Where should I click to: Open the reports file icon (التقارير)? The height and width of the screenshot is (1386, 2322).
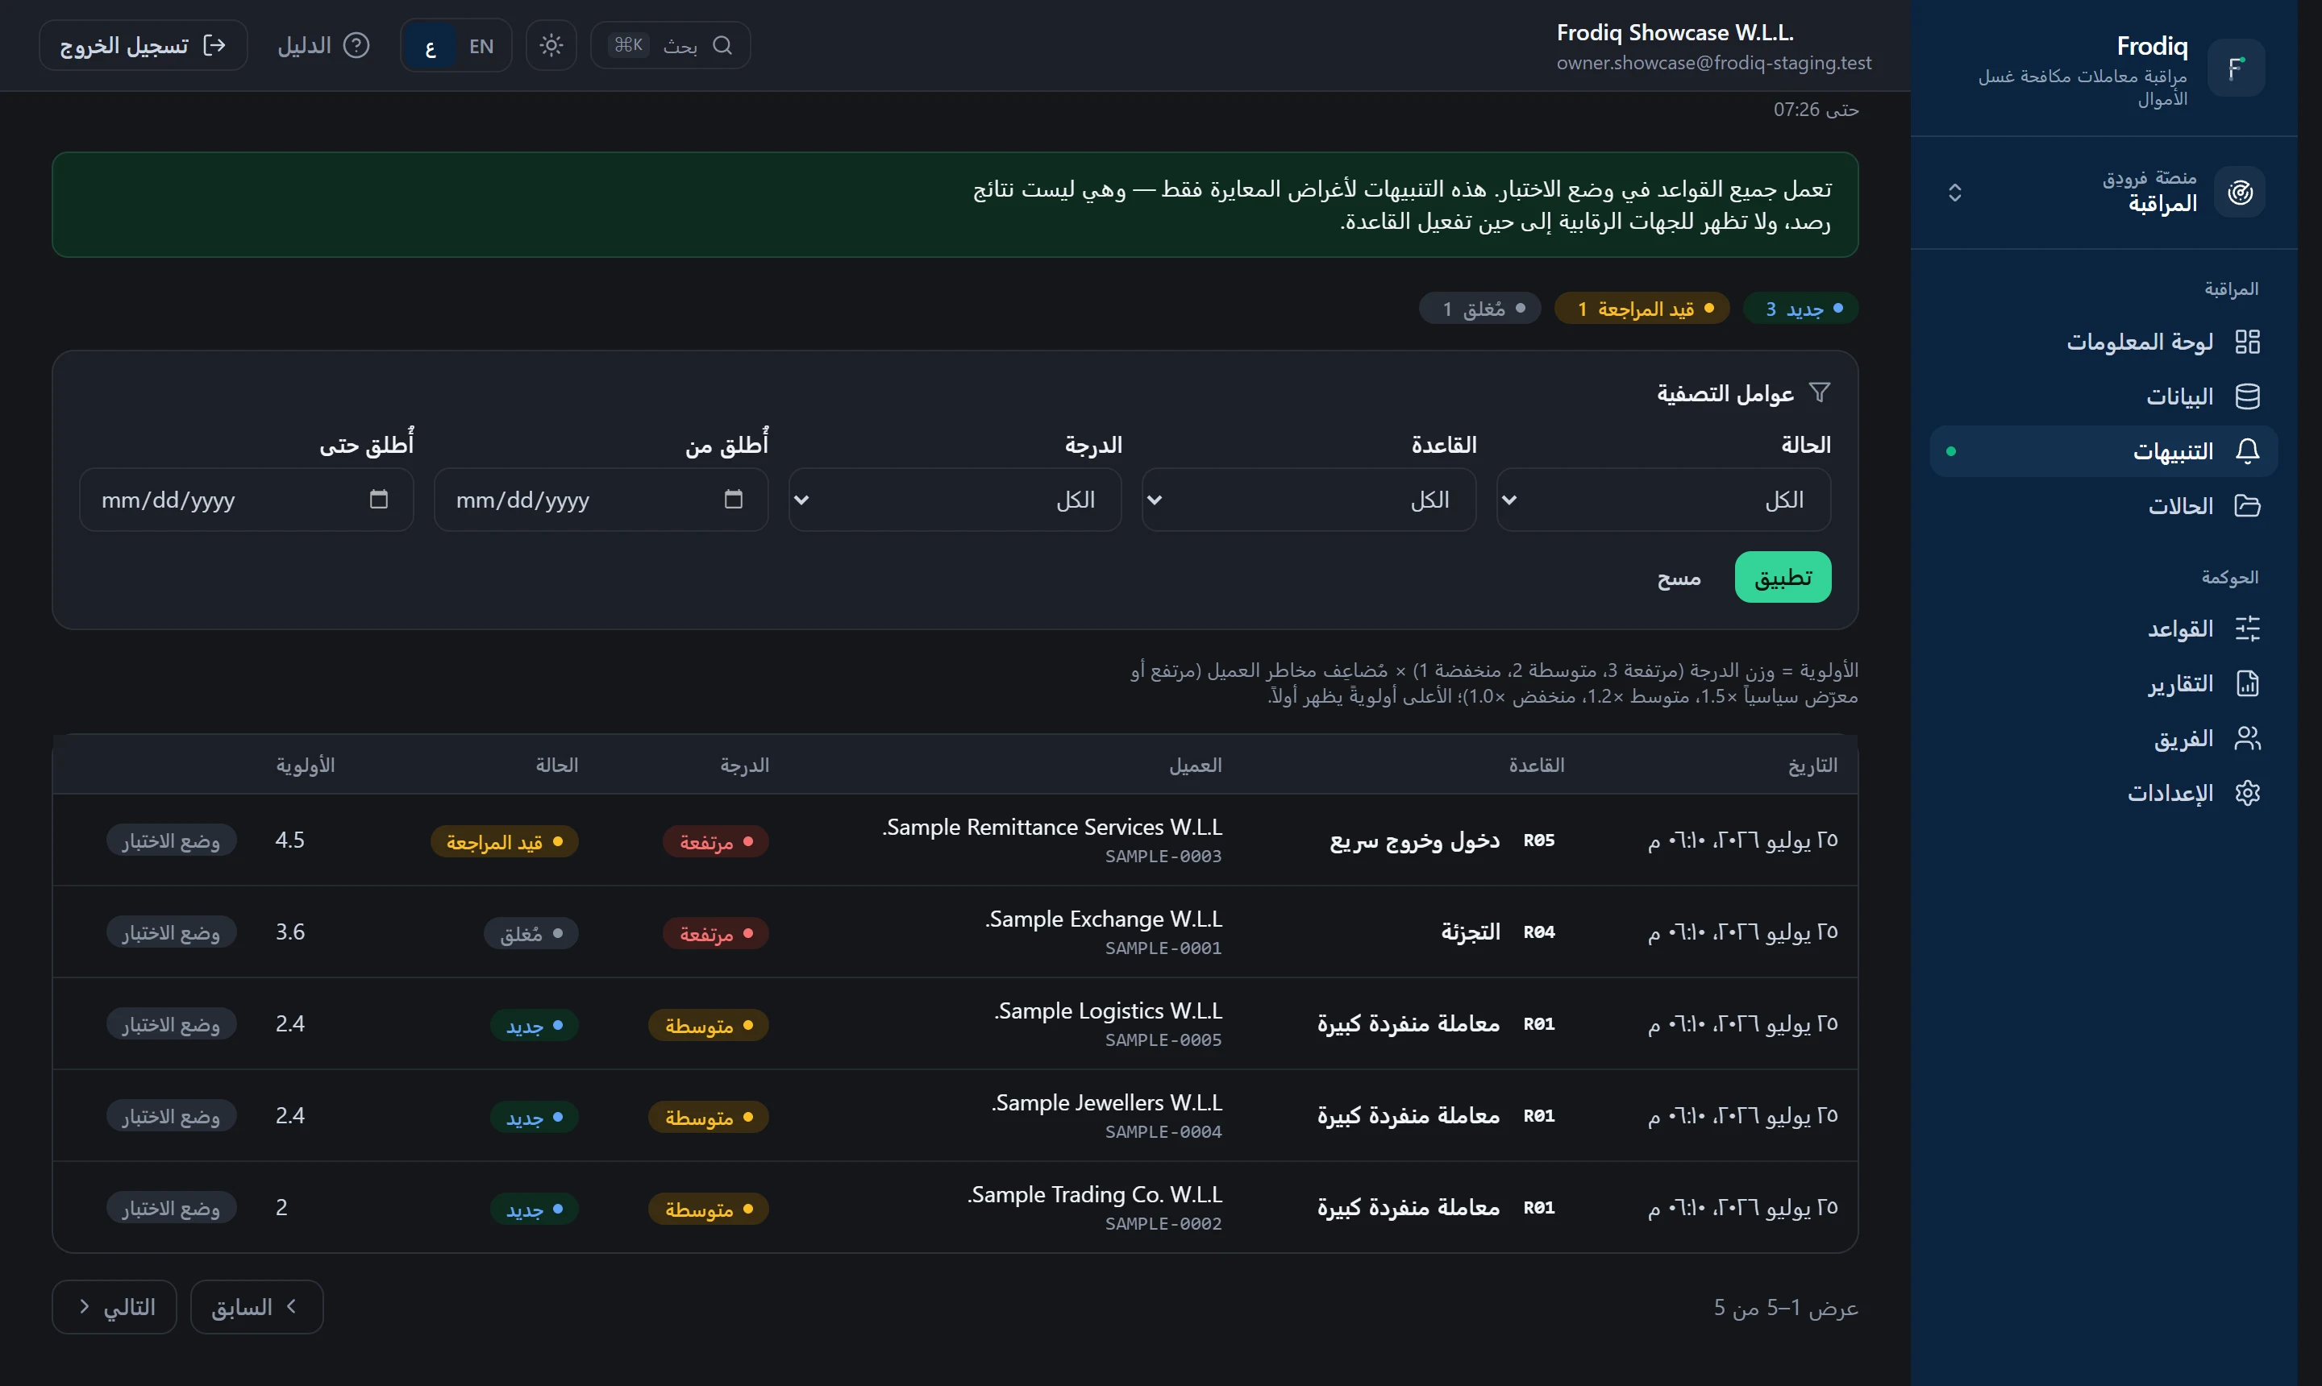2247,683
